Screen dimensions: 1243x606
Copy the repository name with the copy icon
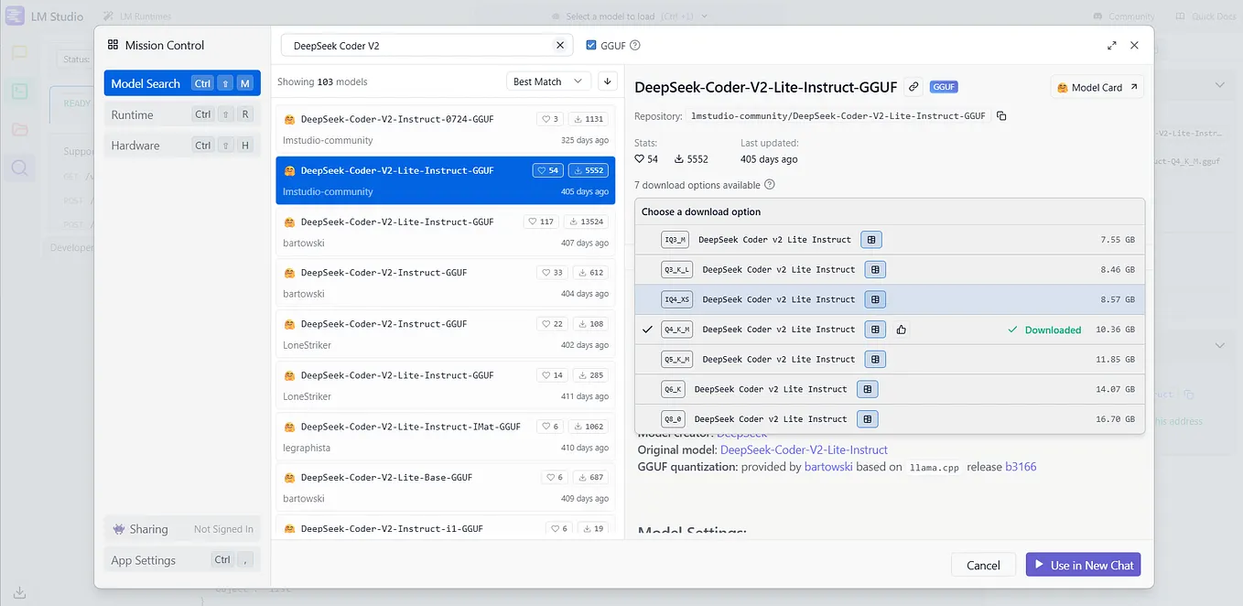(x=1001, y=115)
